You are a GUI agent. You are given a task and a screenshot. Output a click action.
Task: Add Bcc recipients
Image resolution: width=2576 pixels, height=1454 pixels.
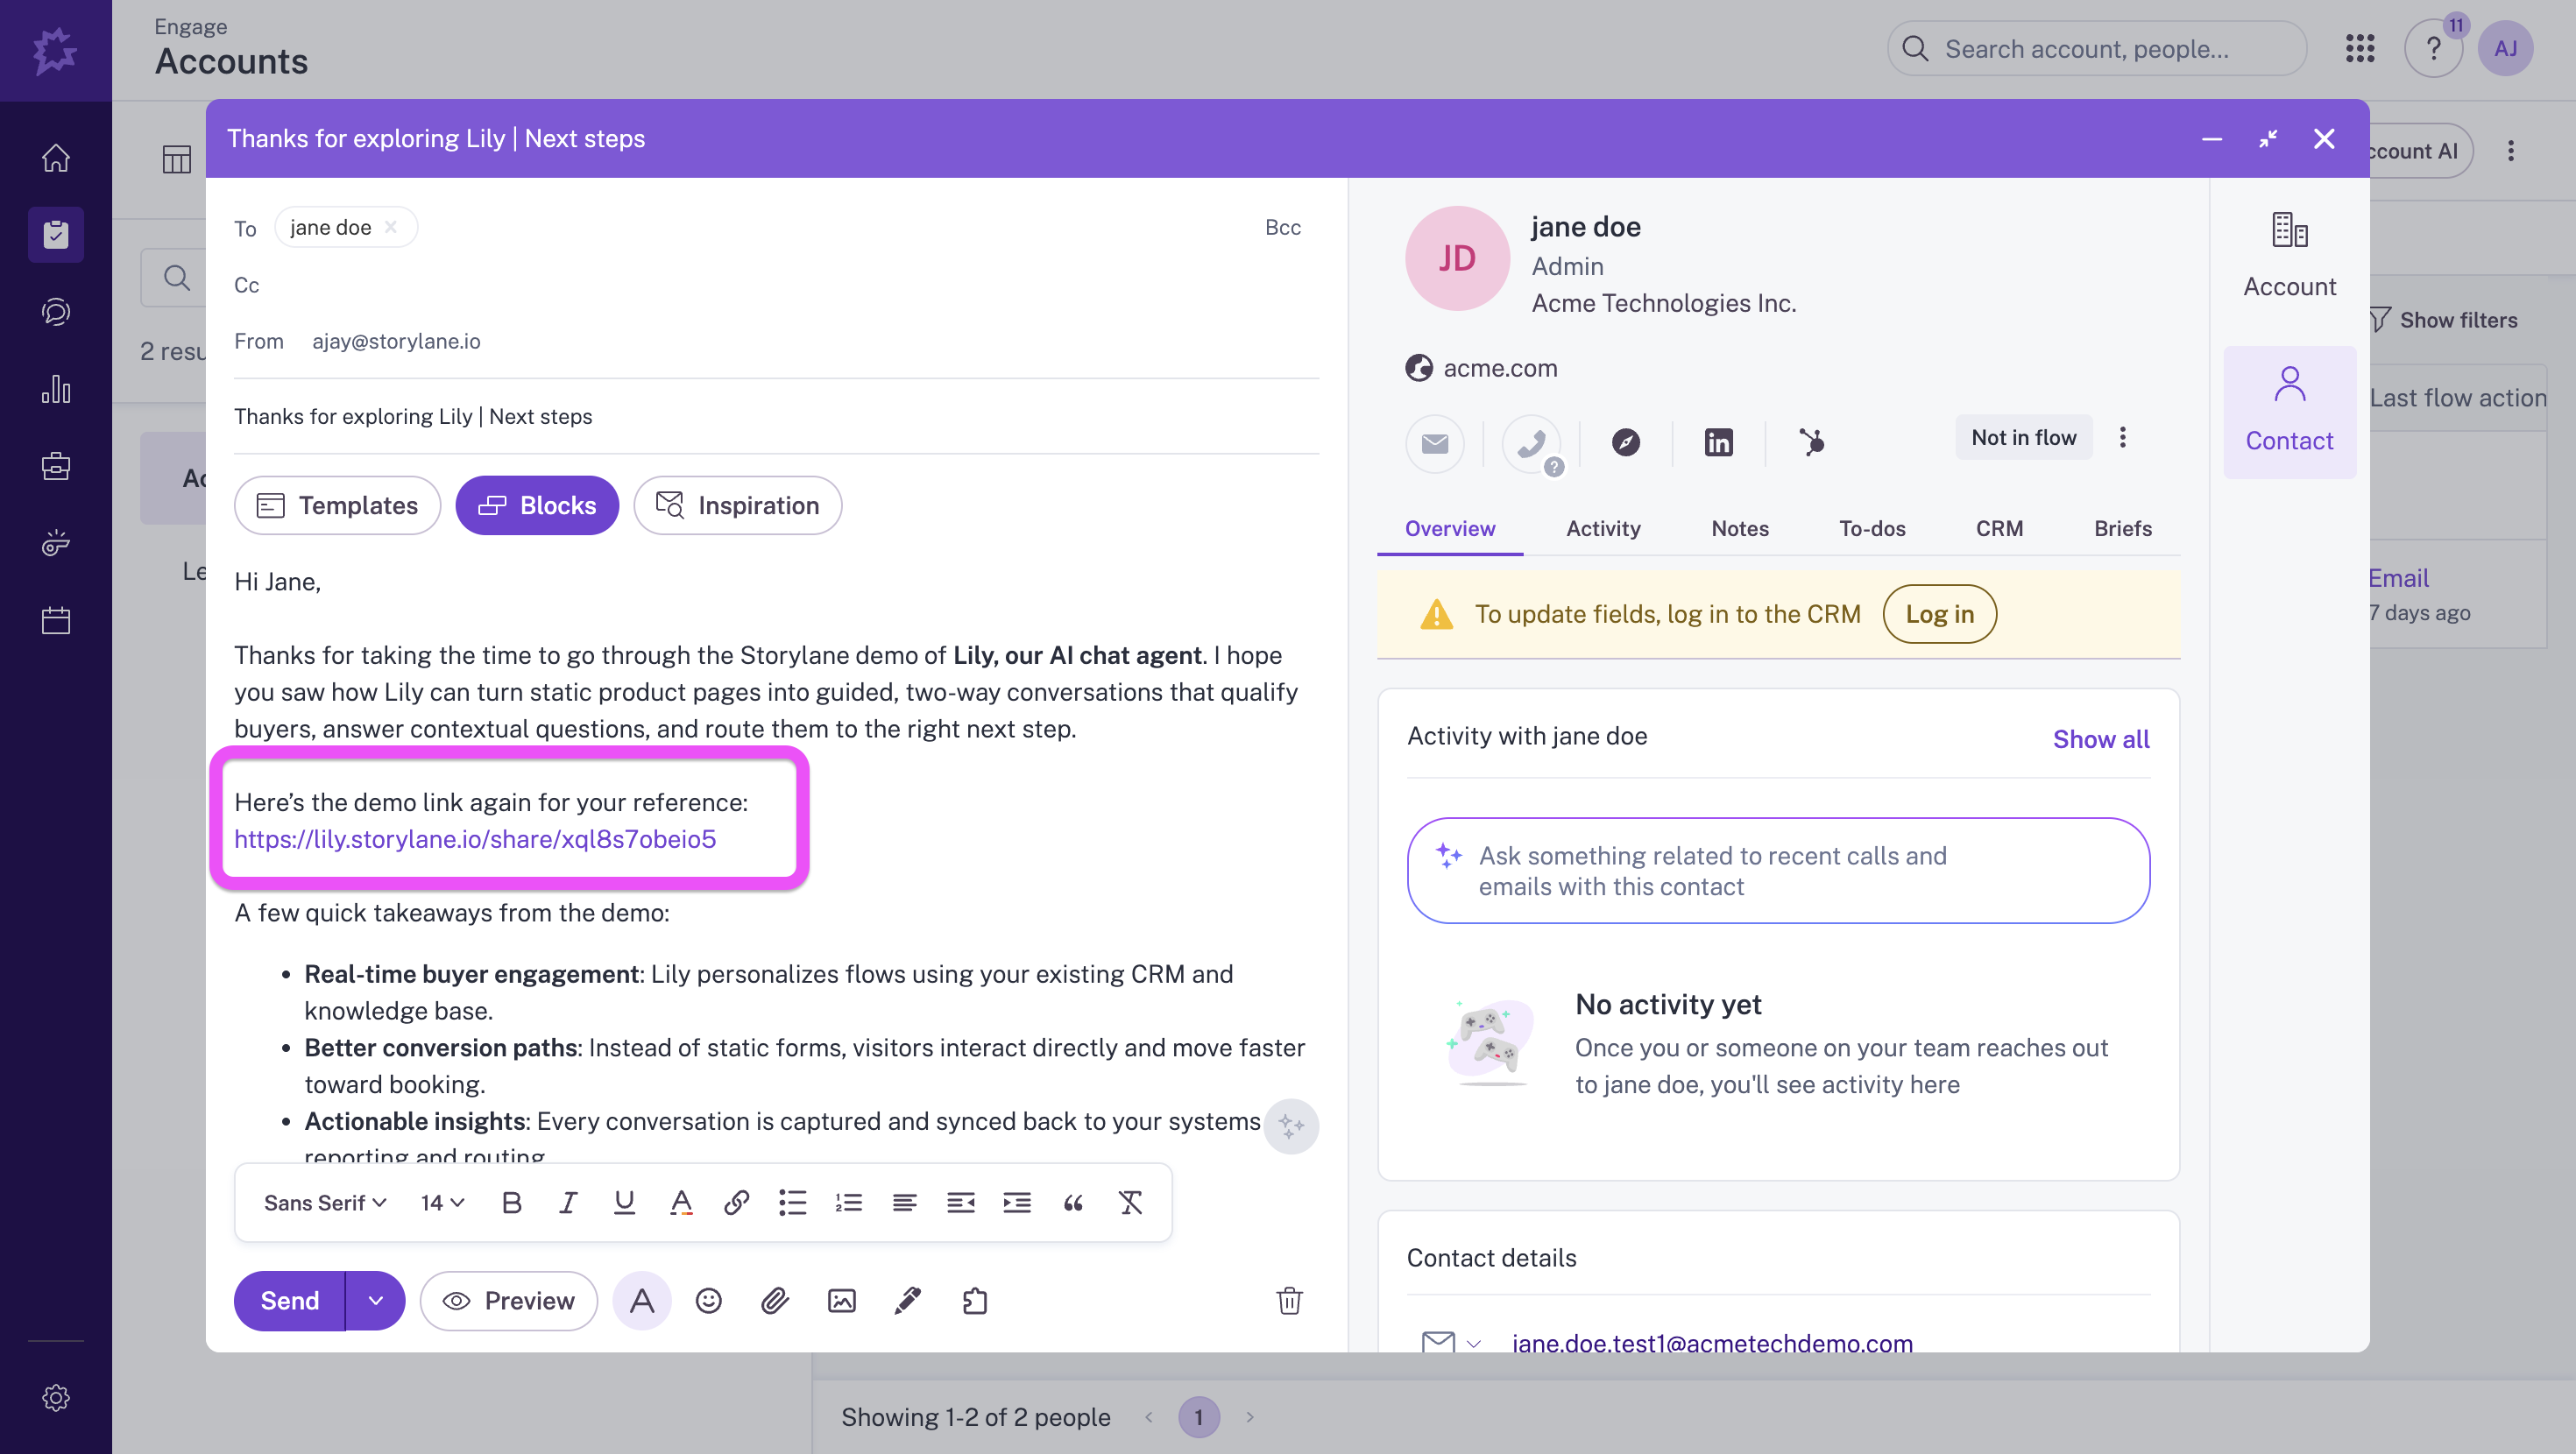coord(1282,227)
